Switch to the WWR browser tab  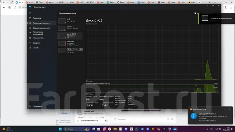[59, 3]
